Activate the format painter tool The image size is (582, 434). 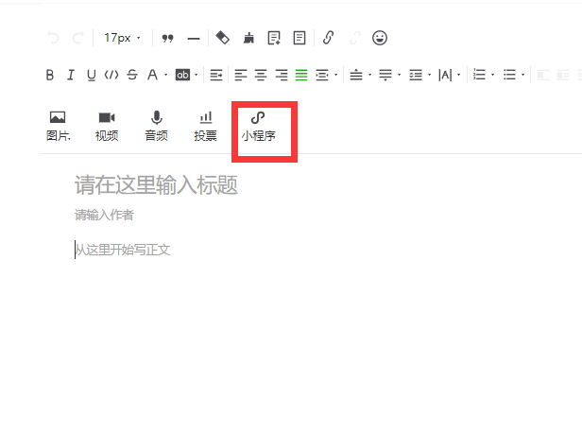[222, 38]
